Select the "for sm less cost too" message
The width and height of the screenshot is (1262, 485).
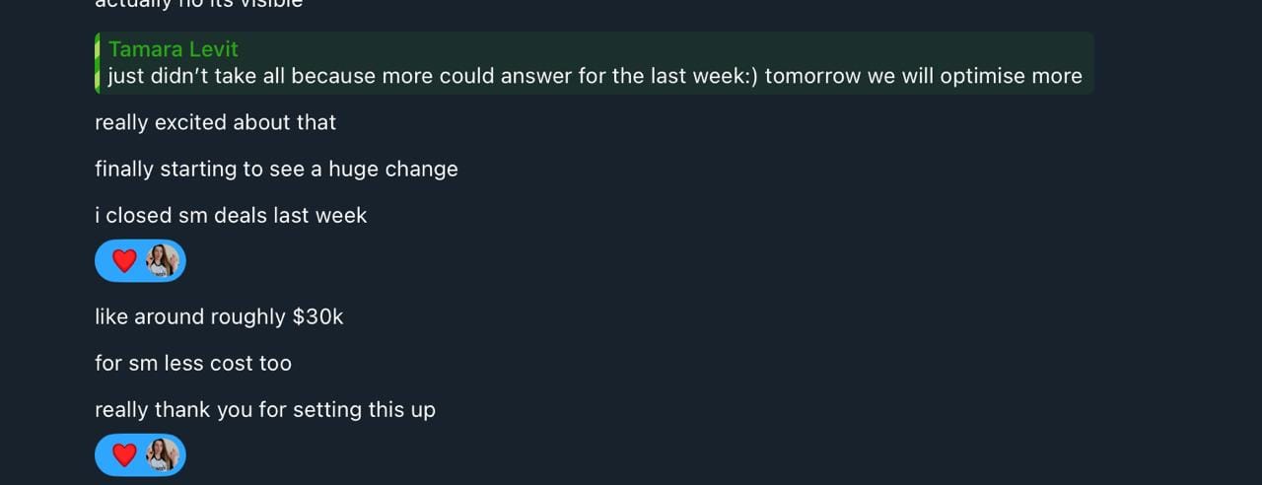coord(193,363)
